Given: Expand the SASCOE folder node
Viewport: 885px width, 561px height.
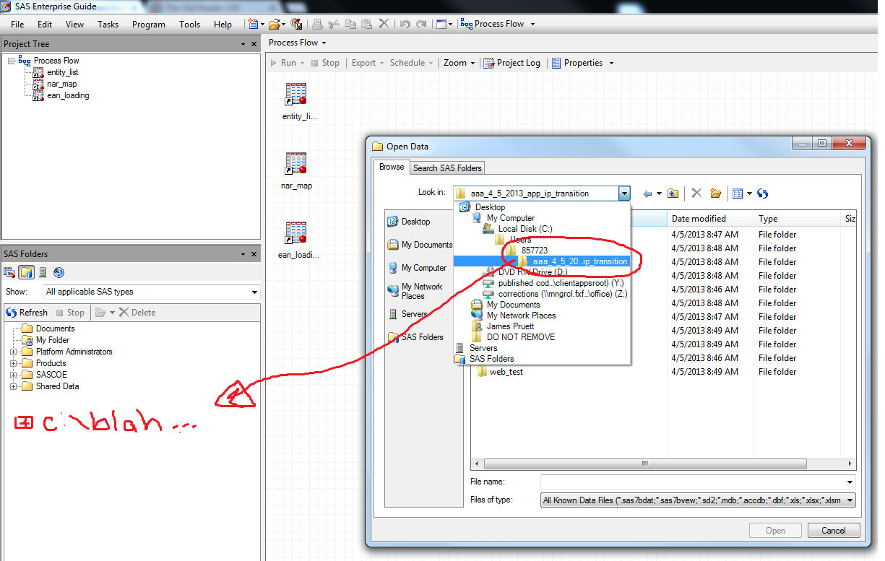Looking at the screenshot, I should tap(14, 375).
